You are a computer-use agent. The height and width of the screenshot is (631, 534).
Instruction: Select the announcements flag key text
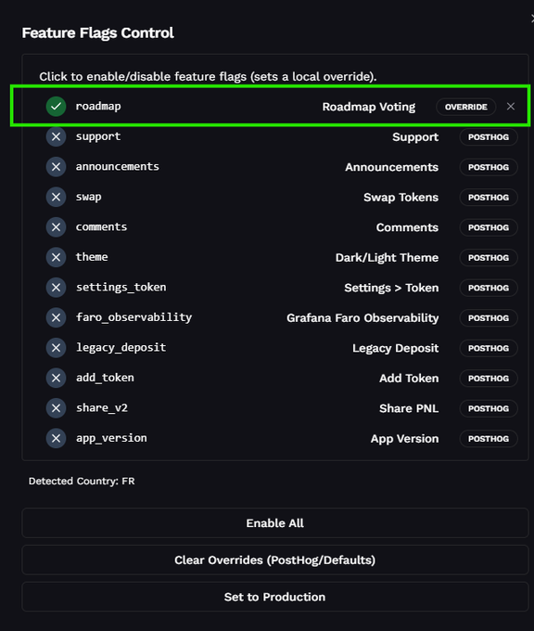click(x=118, y=167)
